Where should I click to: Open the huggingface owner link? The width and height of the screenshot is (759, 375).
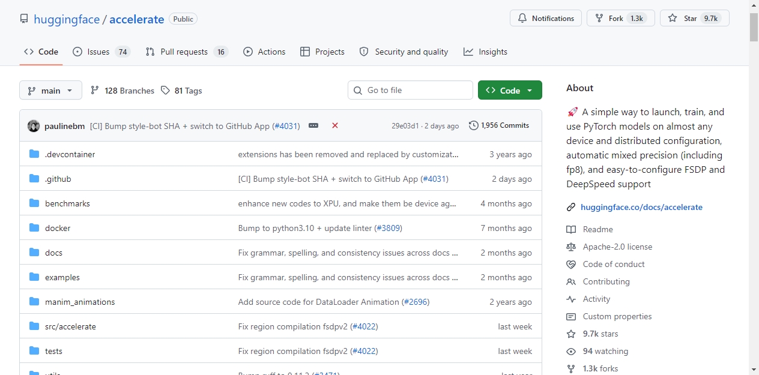67,19
